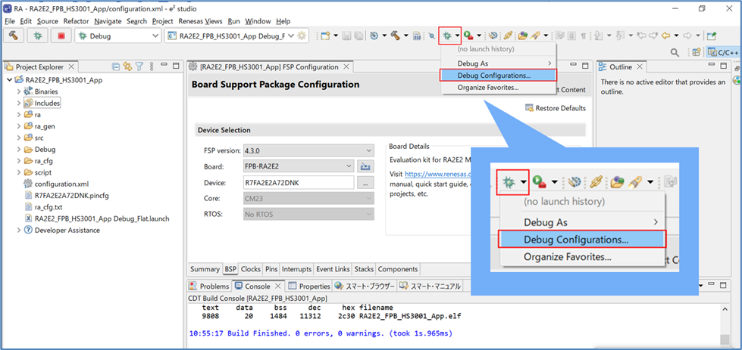Expand the src folder in project tree
This screenshot has width=742, height=350.
coord(19,138)
